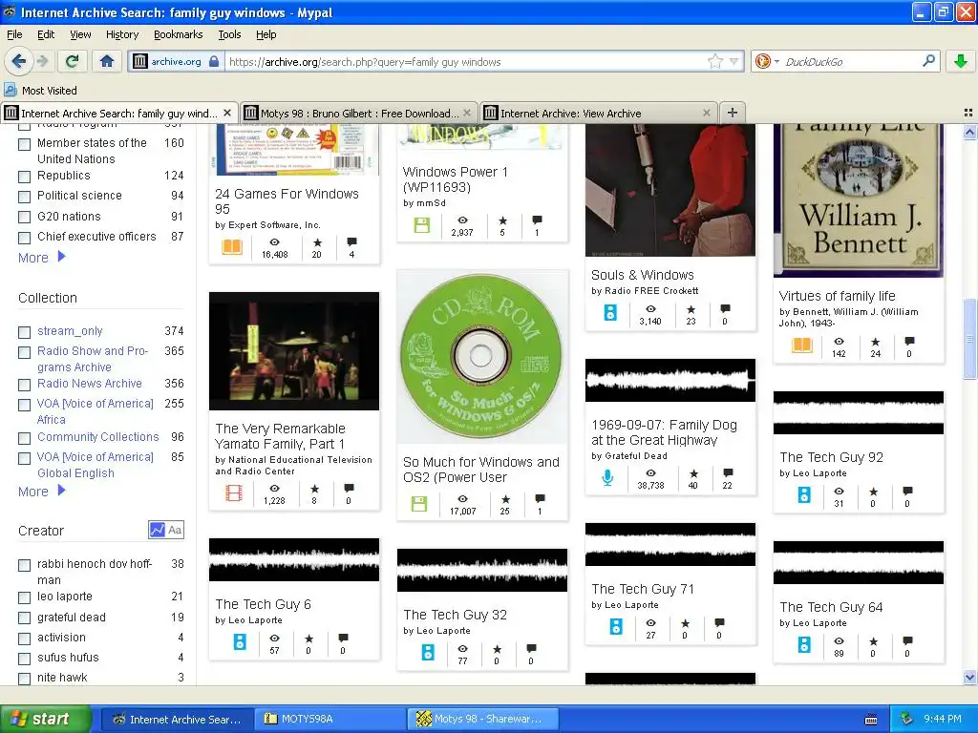978x733 pixels.
Task: Click book icon under Virtues of family life
Action: tap(801, 346)
